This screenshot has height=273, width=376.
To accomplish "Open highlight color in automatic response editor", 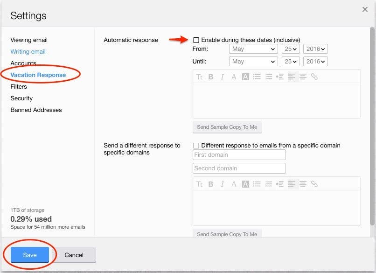I will click(x=245, y=77).
